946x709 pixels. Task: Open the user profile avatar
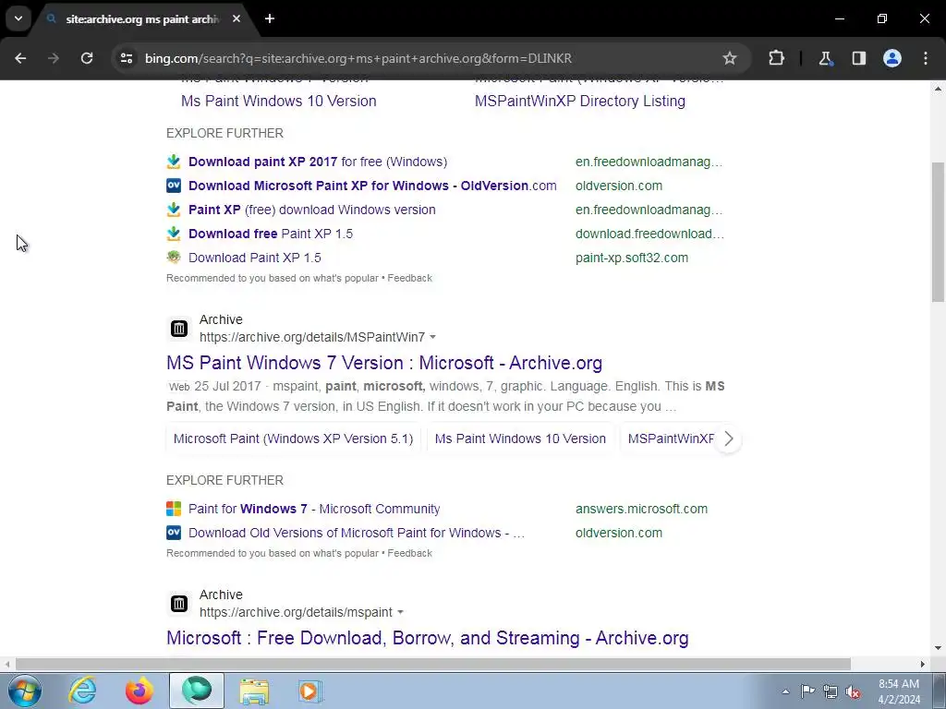[x=892, y=58]
